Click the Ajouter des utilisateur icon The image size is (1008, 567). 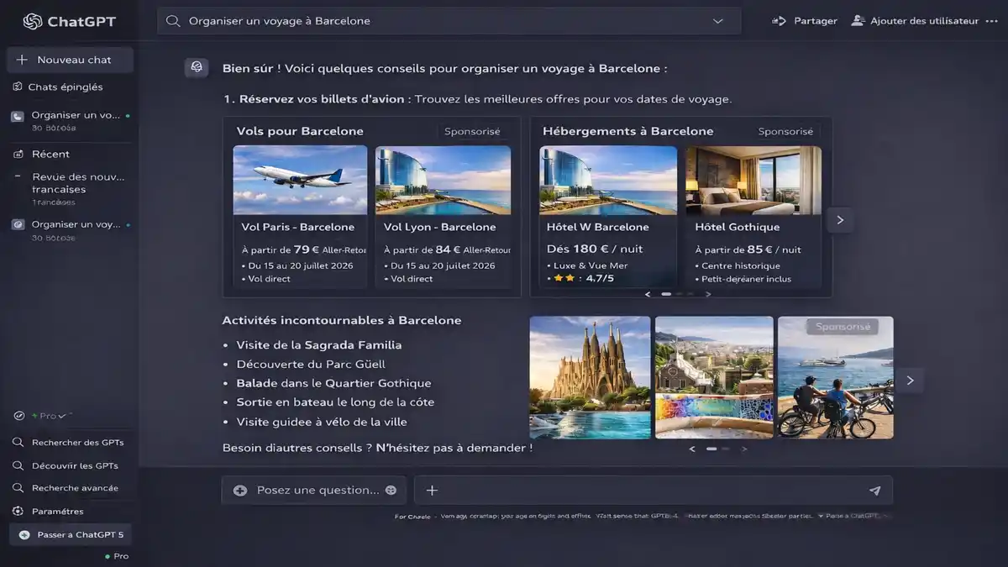click(x=857, y=20)
